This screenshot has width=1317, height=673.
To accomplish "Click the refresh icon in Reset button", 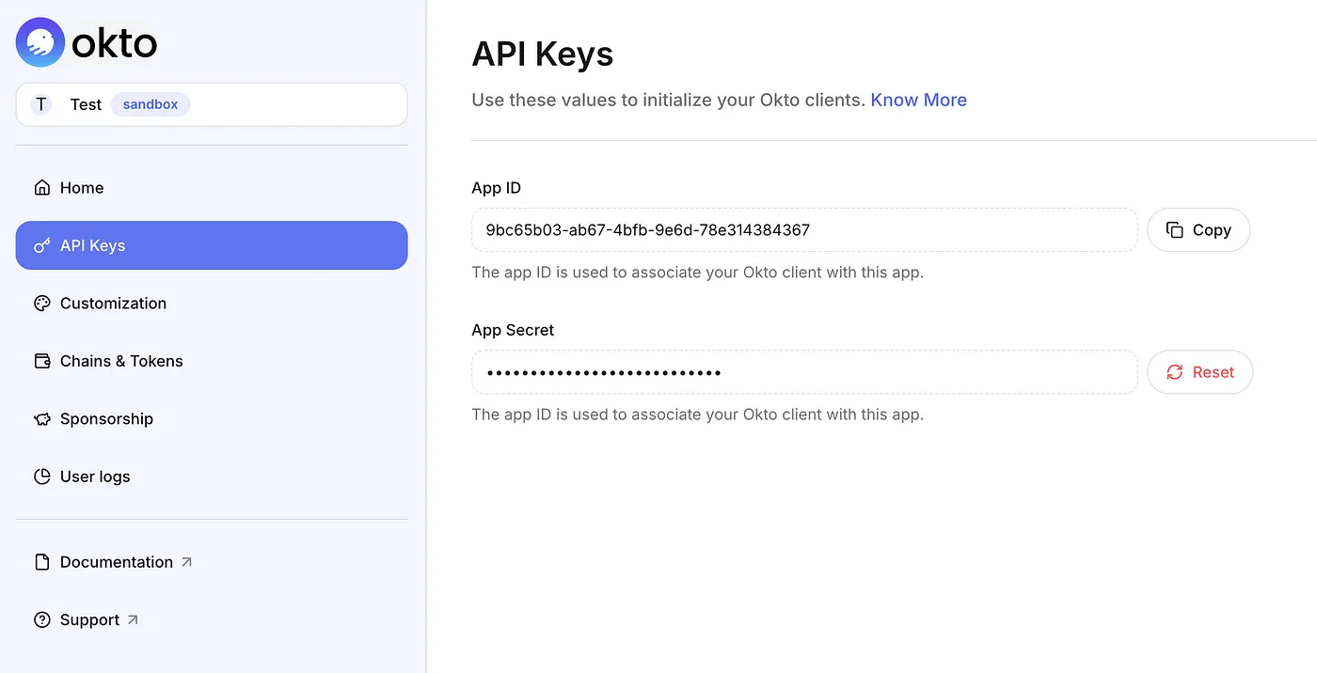I will point(1175,372).
